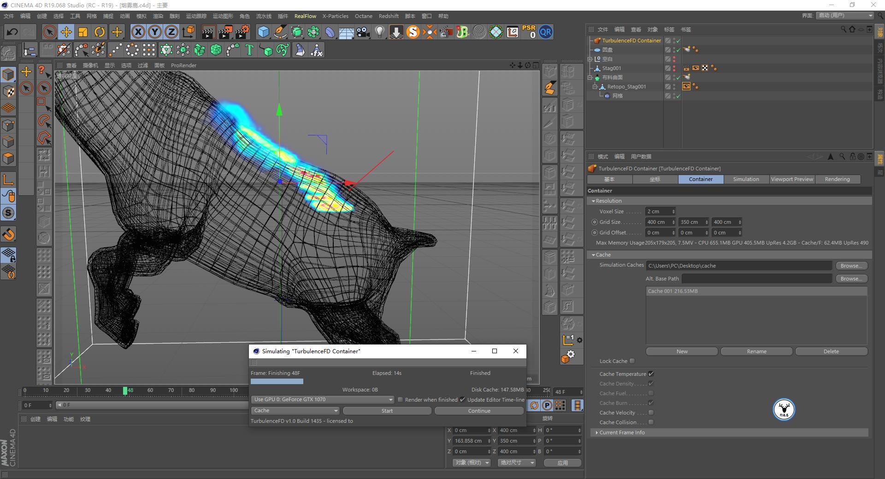Open the GPU selection dropdown in the simulation dialog

(323, 399)
